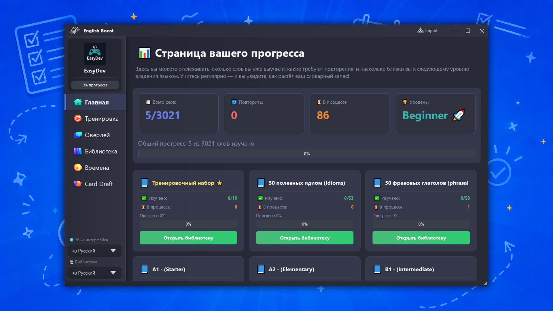553x311 pixels.
Task: Expand arrow of interface language Русский selector
Action: (x=113, y=251)
